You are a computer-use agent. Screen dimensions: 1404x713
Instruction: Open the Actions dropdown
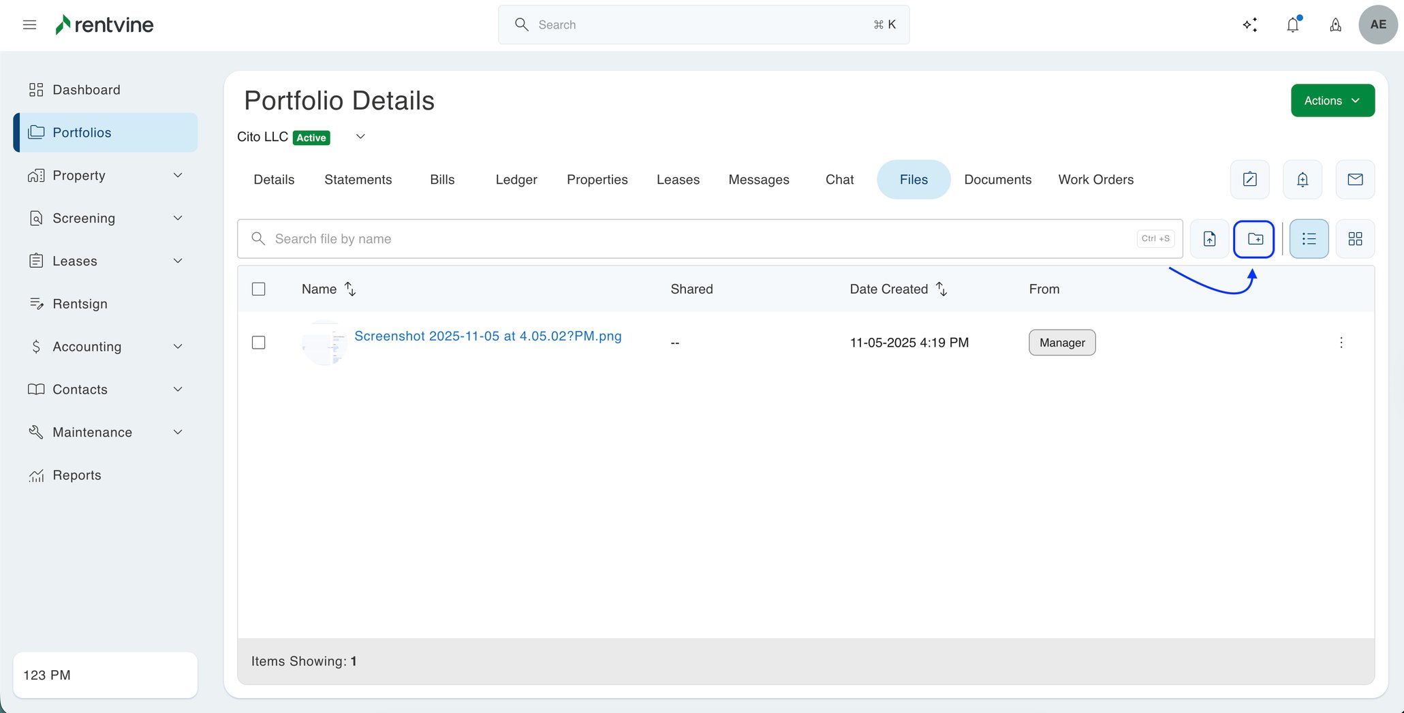click(1332, 101)
